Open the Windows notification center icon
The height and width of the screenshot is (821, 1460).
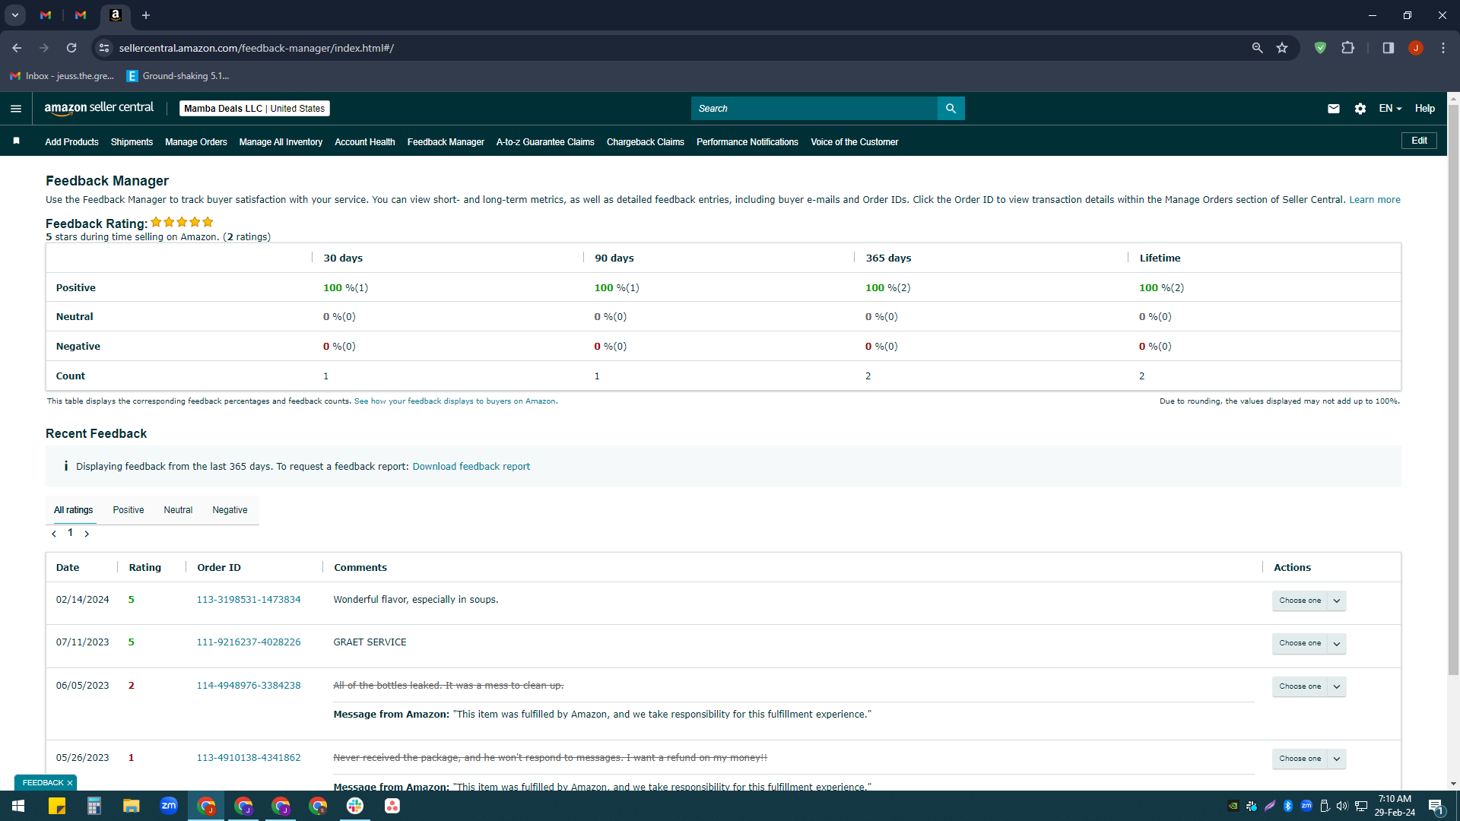pos(1436,807)
